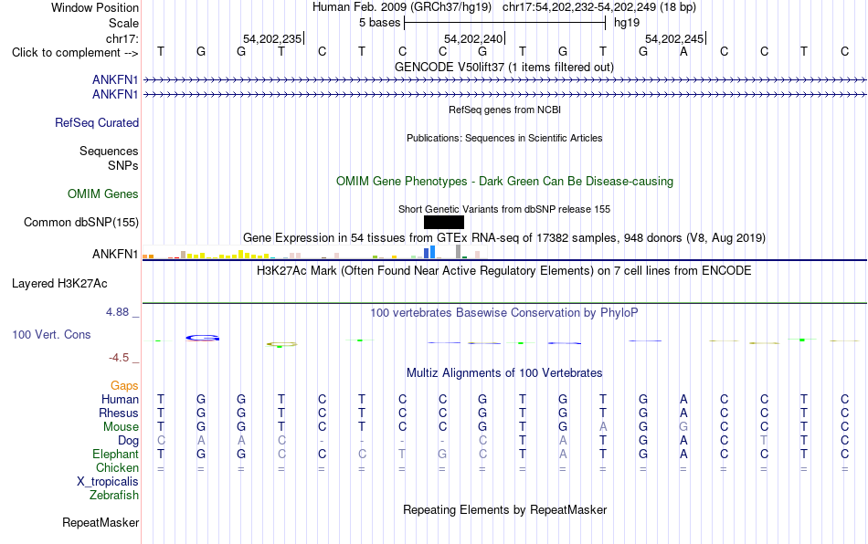The height and width of the screenshot is (544, 868).
Task: Click 'Publications: Sequences in Scientific Articles' title
Action: pyautogui.click(x=504, y=138)
